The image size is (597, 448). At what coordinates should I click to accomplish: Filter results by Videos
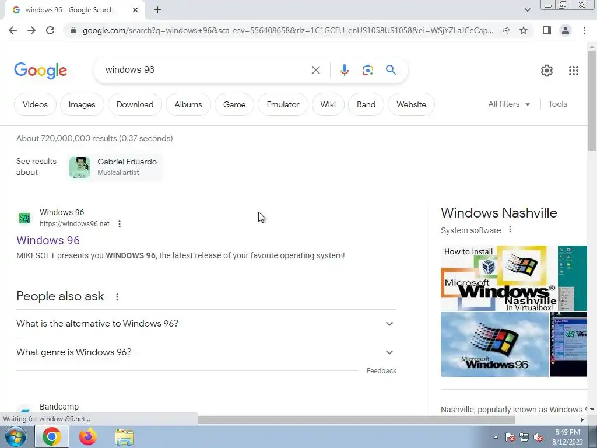point(35,104)
